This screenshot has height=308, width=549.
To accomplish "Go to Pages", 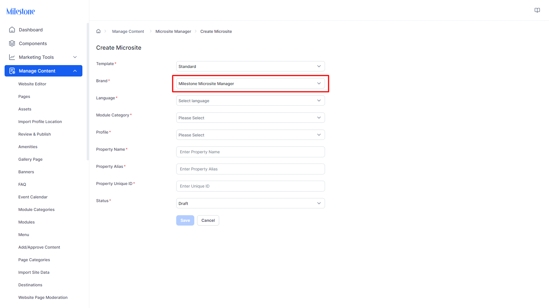I will point(24,96).
